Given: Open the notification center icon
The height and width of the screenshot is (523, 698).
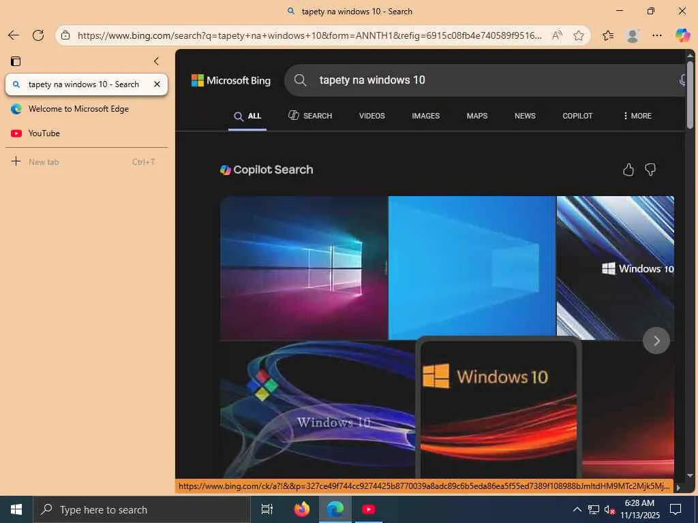Looking at the screenshot, I should [x=676, y=509].
